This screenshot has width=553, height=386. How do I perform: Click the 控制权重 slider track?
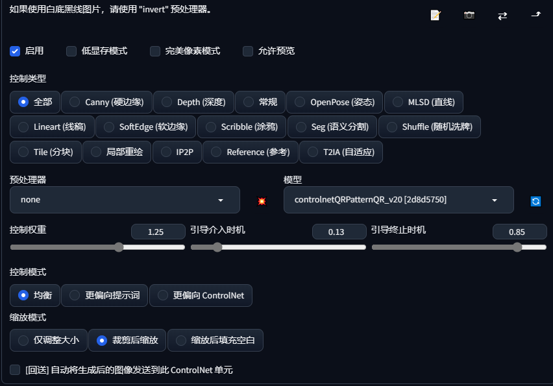(97, 247)
